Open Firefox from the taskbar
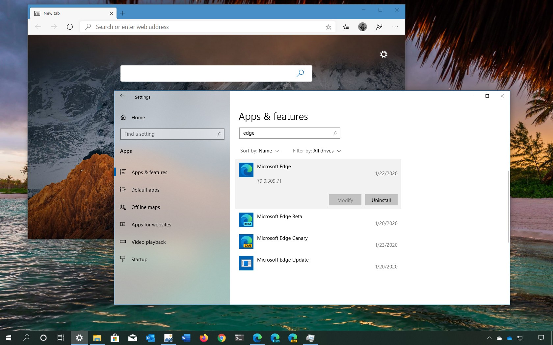553x345 pixels. [x=204, y=338]
